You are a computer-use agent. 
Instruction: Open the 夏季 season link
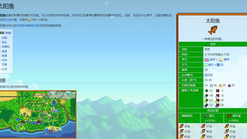[x=227, y=59]
